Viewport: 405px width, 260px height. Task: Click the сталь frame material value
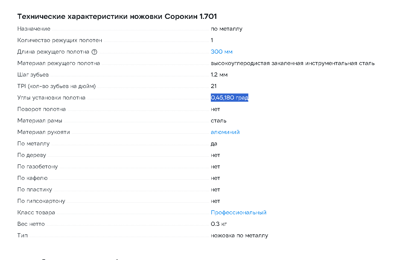(218, 121)
